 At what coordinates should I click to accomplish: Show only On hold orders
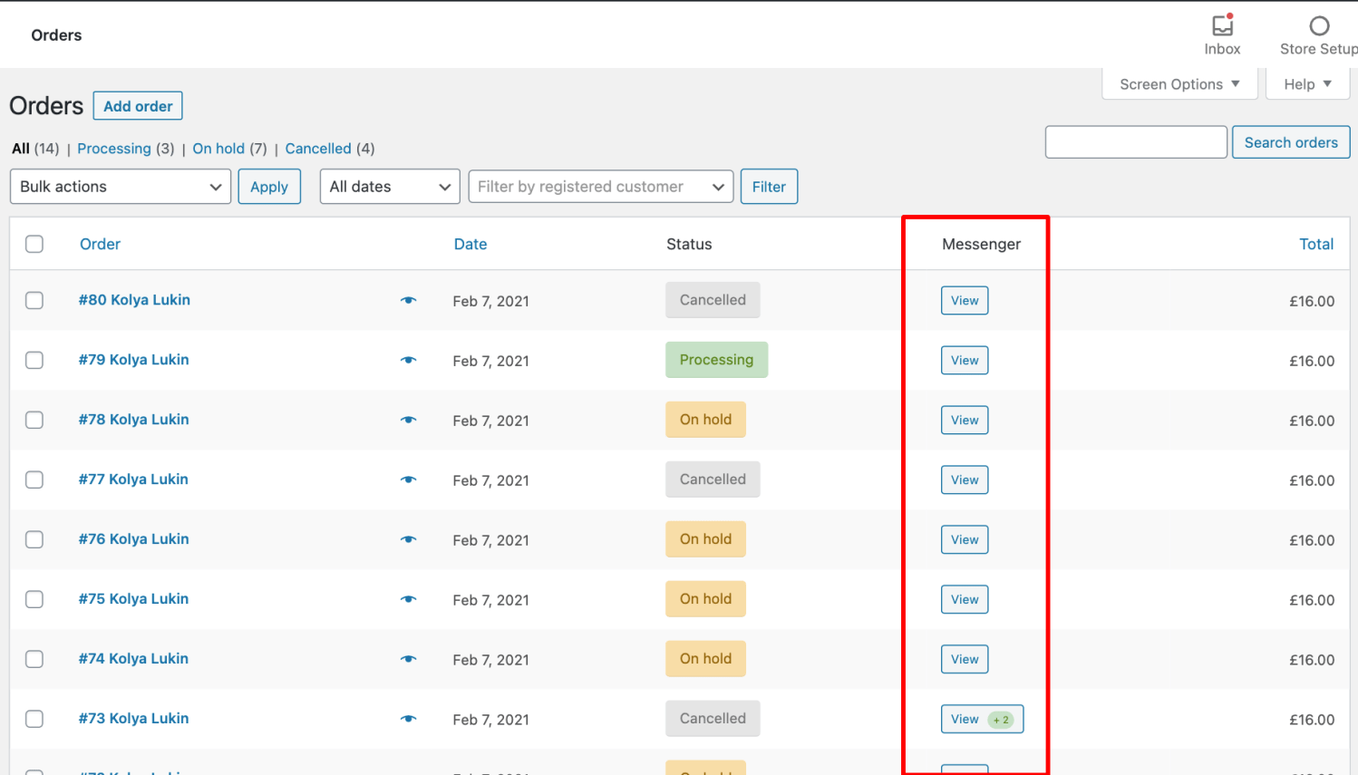(x=218, y=148)
